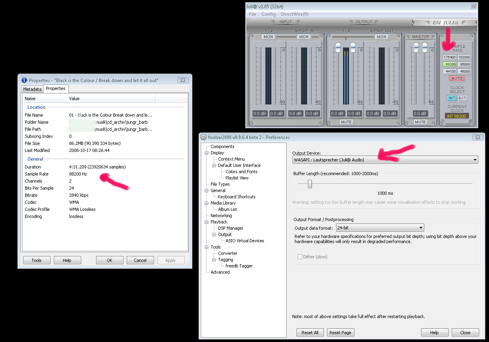Select DSP Manager in the preferences tree
This screenshot has height=342, width=489.
coord(230,228)
